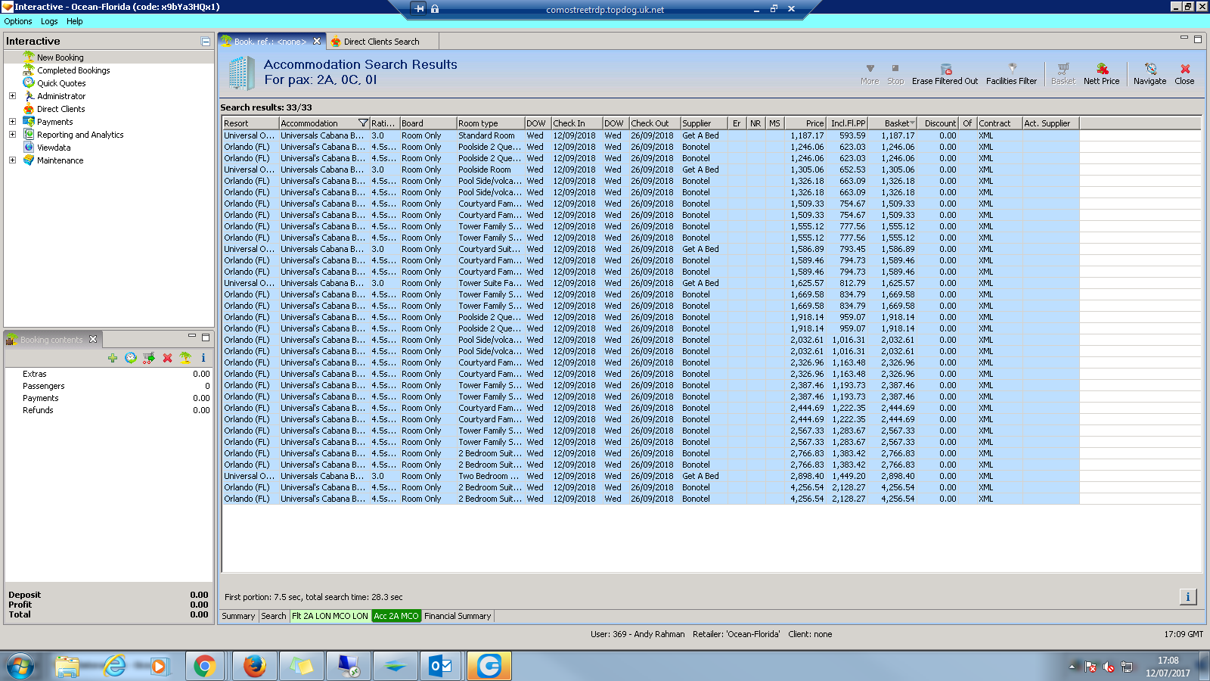Open the Flt 2A LON MCO LON tab
Image resolution: width=1210 pixels, height=681 pixels.
tap(330, 616)
